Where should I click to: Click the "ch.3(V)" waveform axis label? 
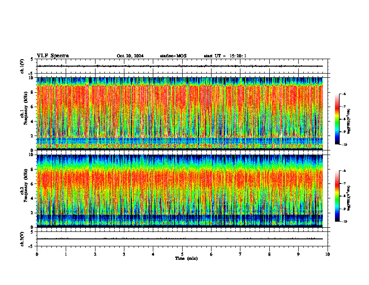pyautogui.click(x=22, y=239)
